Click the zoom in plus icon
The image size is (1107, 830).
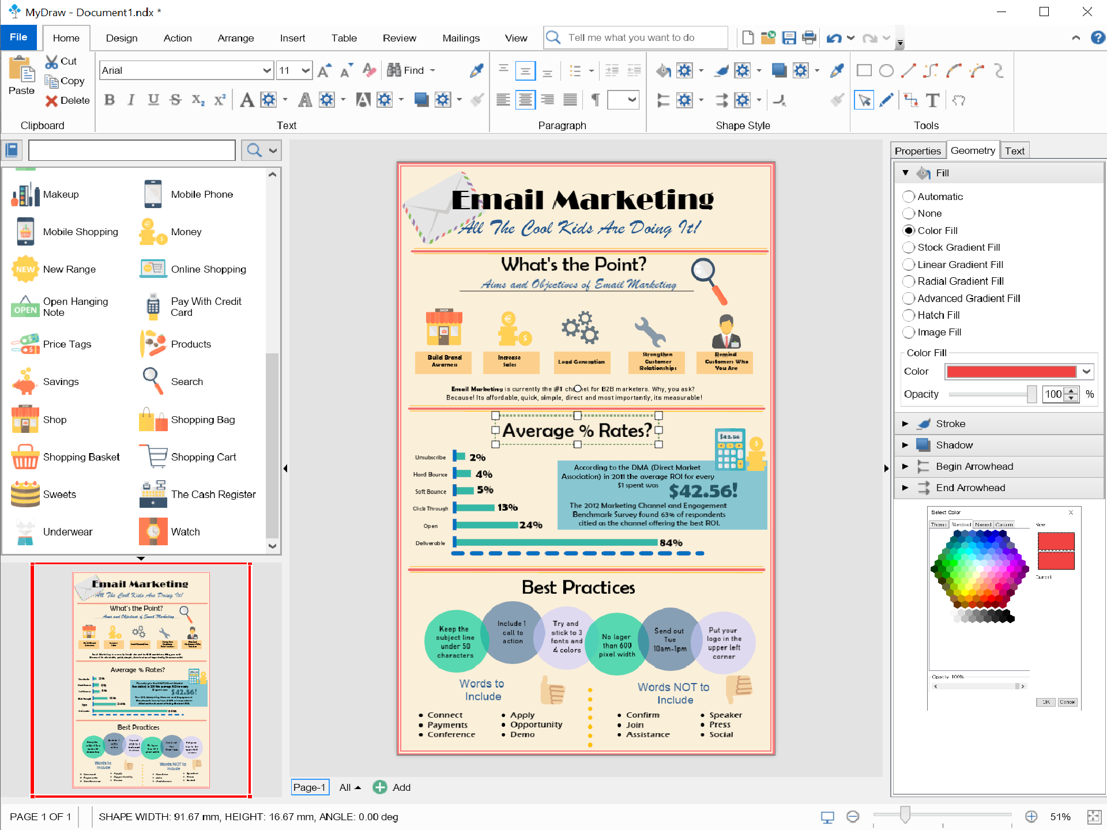pos(1031,816)
